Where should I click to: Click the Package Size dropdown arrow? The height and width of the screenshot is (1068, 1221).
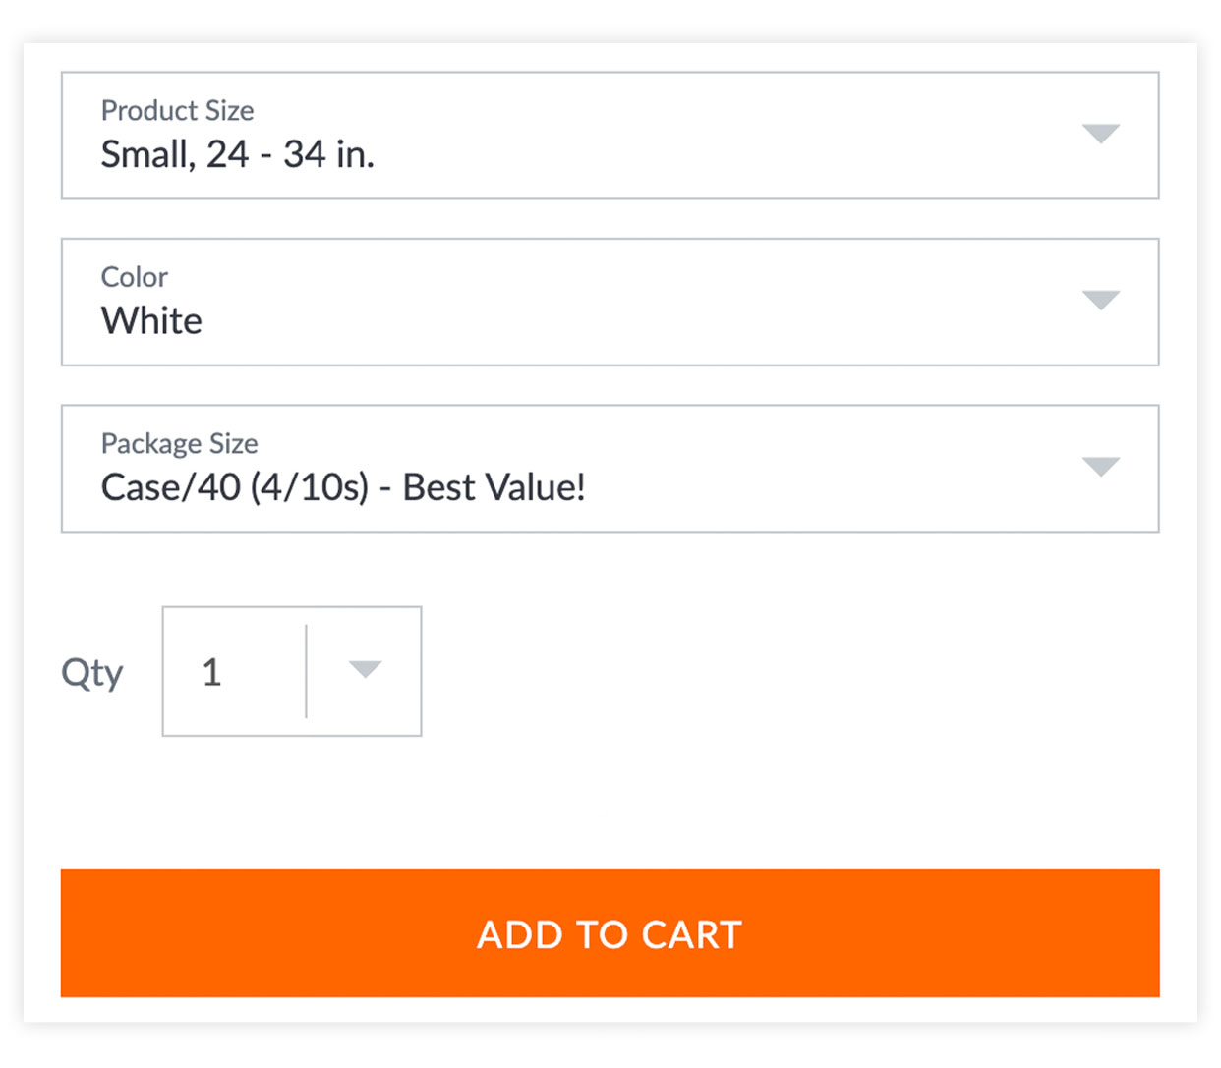(x=1100, y=467)
